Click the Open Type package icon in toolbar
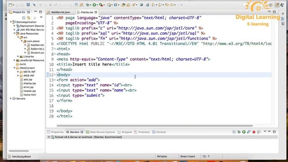 click(123, 5)
